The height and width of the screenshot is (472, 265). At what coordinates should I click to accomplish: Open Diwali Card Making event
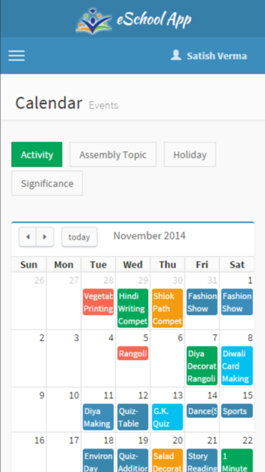pyautogui.click(x=237, y=366)
